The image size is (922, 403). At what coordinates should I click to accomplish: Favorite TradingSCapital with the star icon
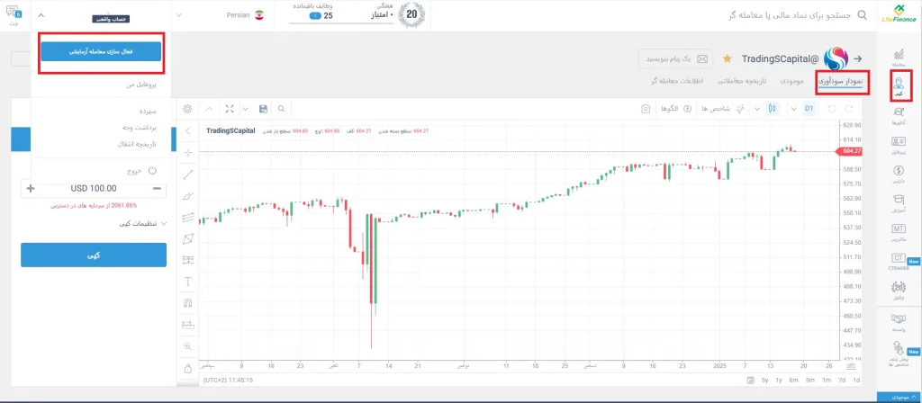pos(727,58)
